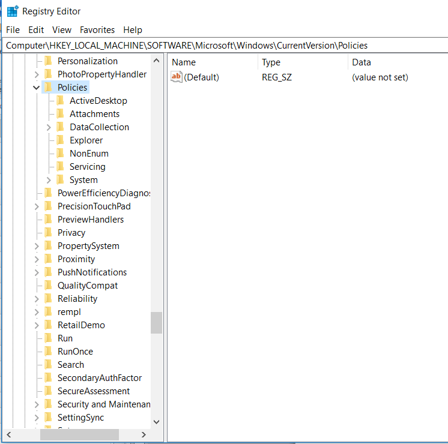Click the Registry Editor app icon in title bar
Image resolution: width=448 pixels, height=444 pixels.
click(13, 11)
